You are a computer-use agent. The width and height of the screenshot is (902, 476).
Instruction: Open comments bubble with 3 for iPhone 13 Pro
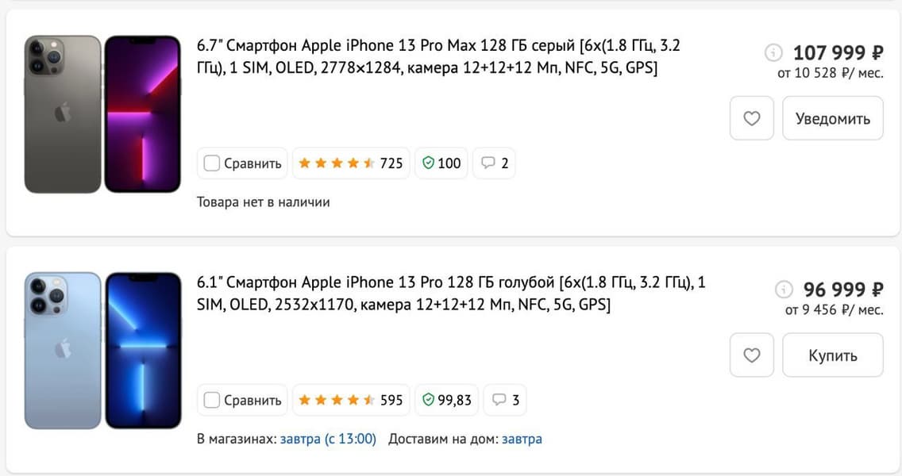(505, 400)
